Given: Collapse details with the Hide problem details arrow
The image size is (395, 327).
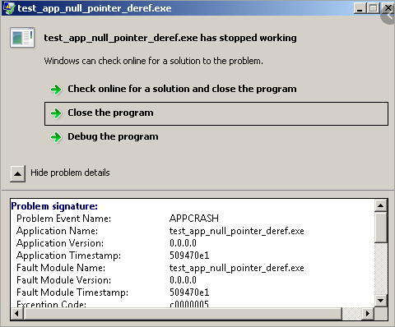Looking at the screenshot, I should [x=18, y=173].
